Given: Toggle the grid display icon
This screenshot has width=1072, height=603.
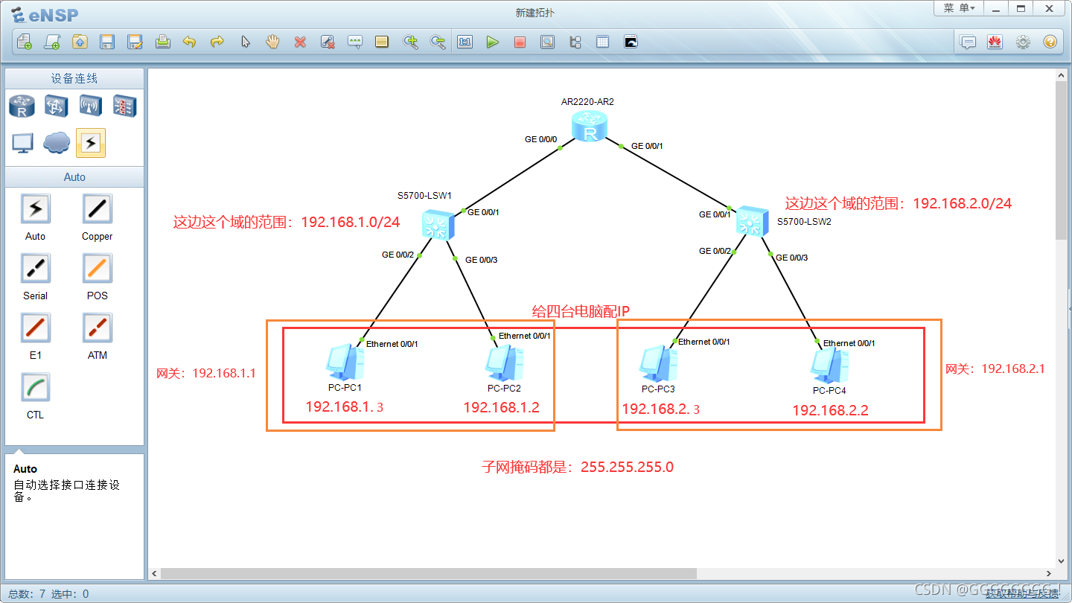Looking at the screenshot, I should pos(602,42).
